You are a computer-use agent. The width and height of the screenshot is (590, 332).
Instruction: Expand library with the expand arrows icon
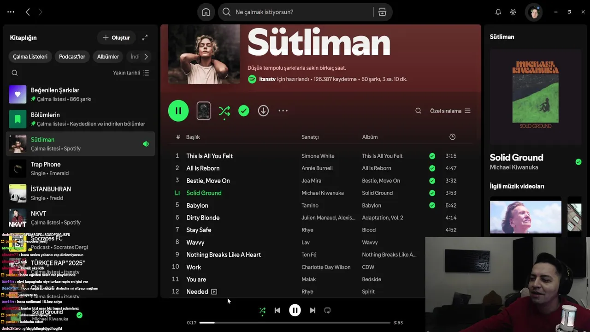point(145,37)
